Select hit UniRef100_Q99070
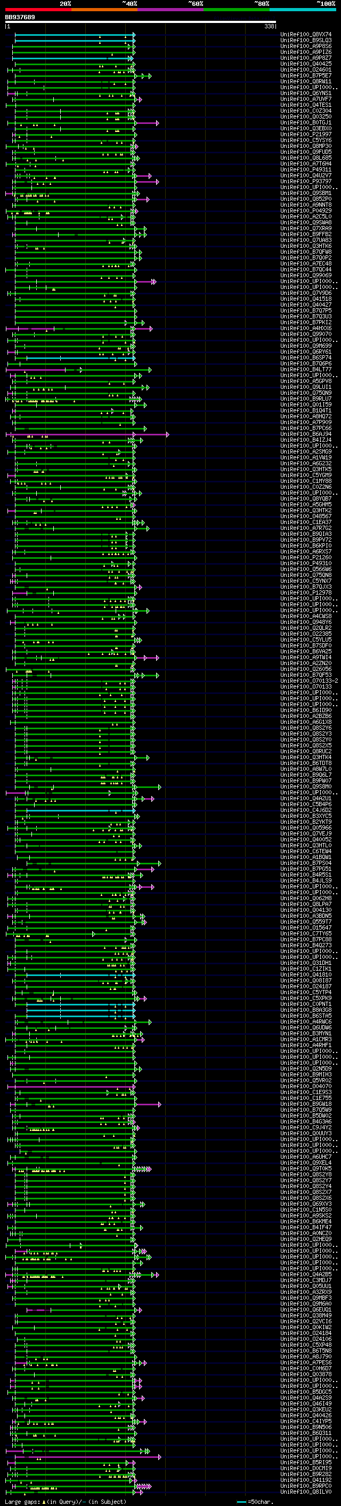This screenshot has height=1506, width=341. click(x=306, y=334)
